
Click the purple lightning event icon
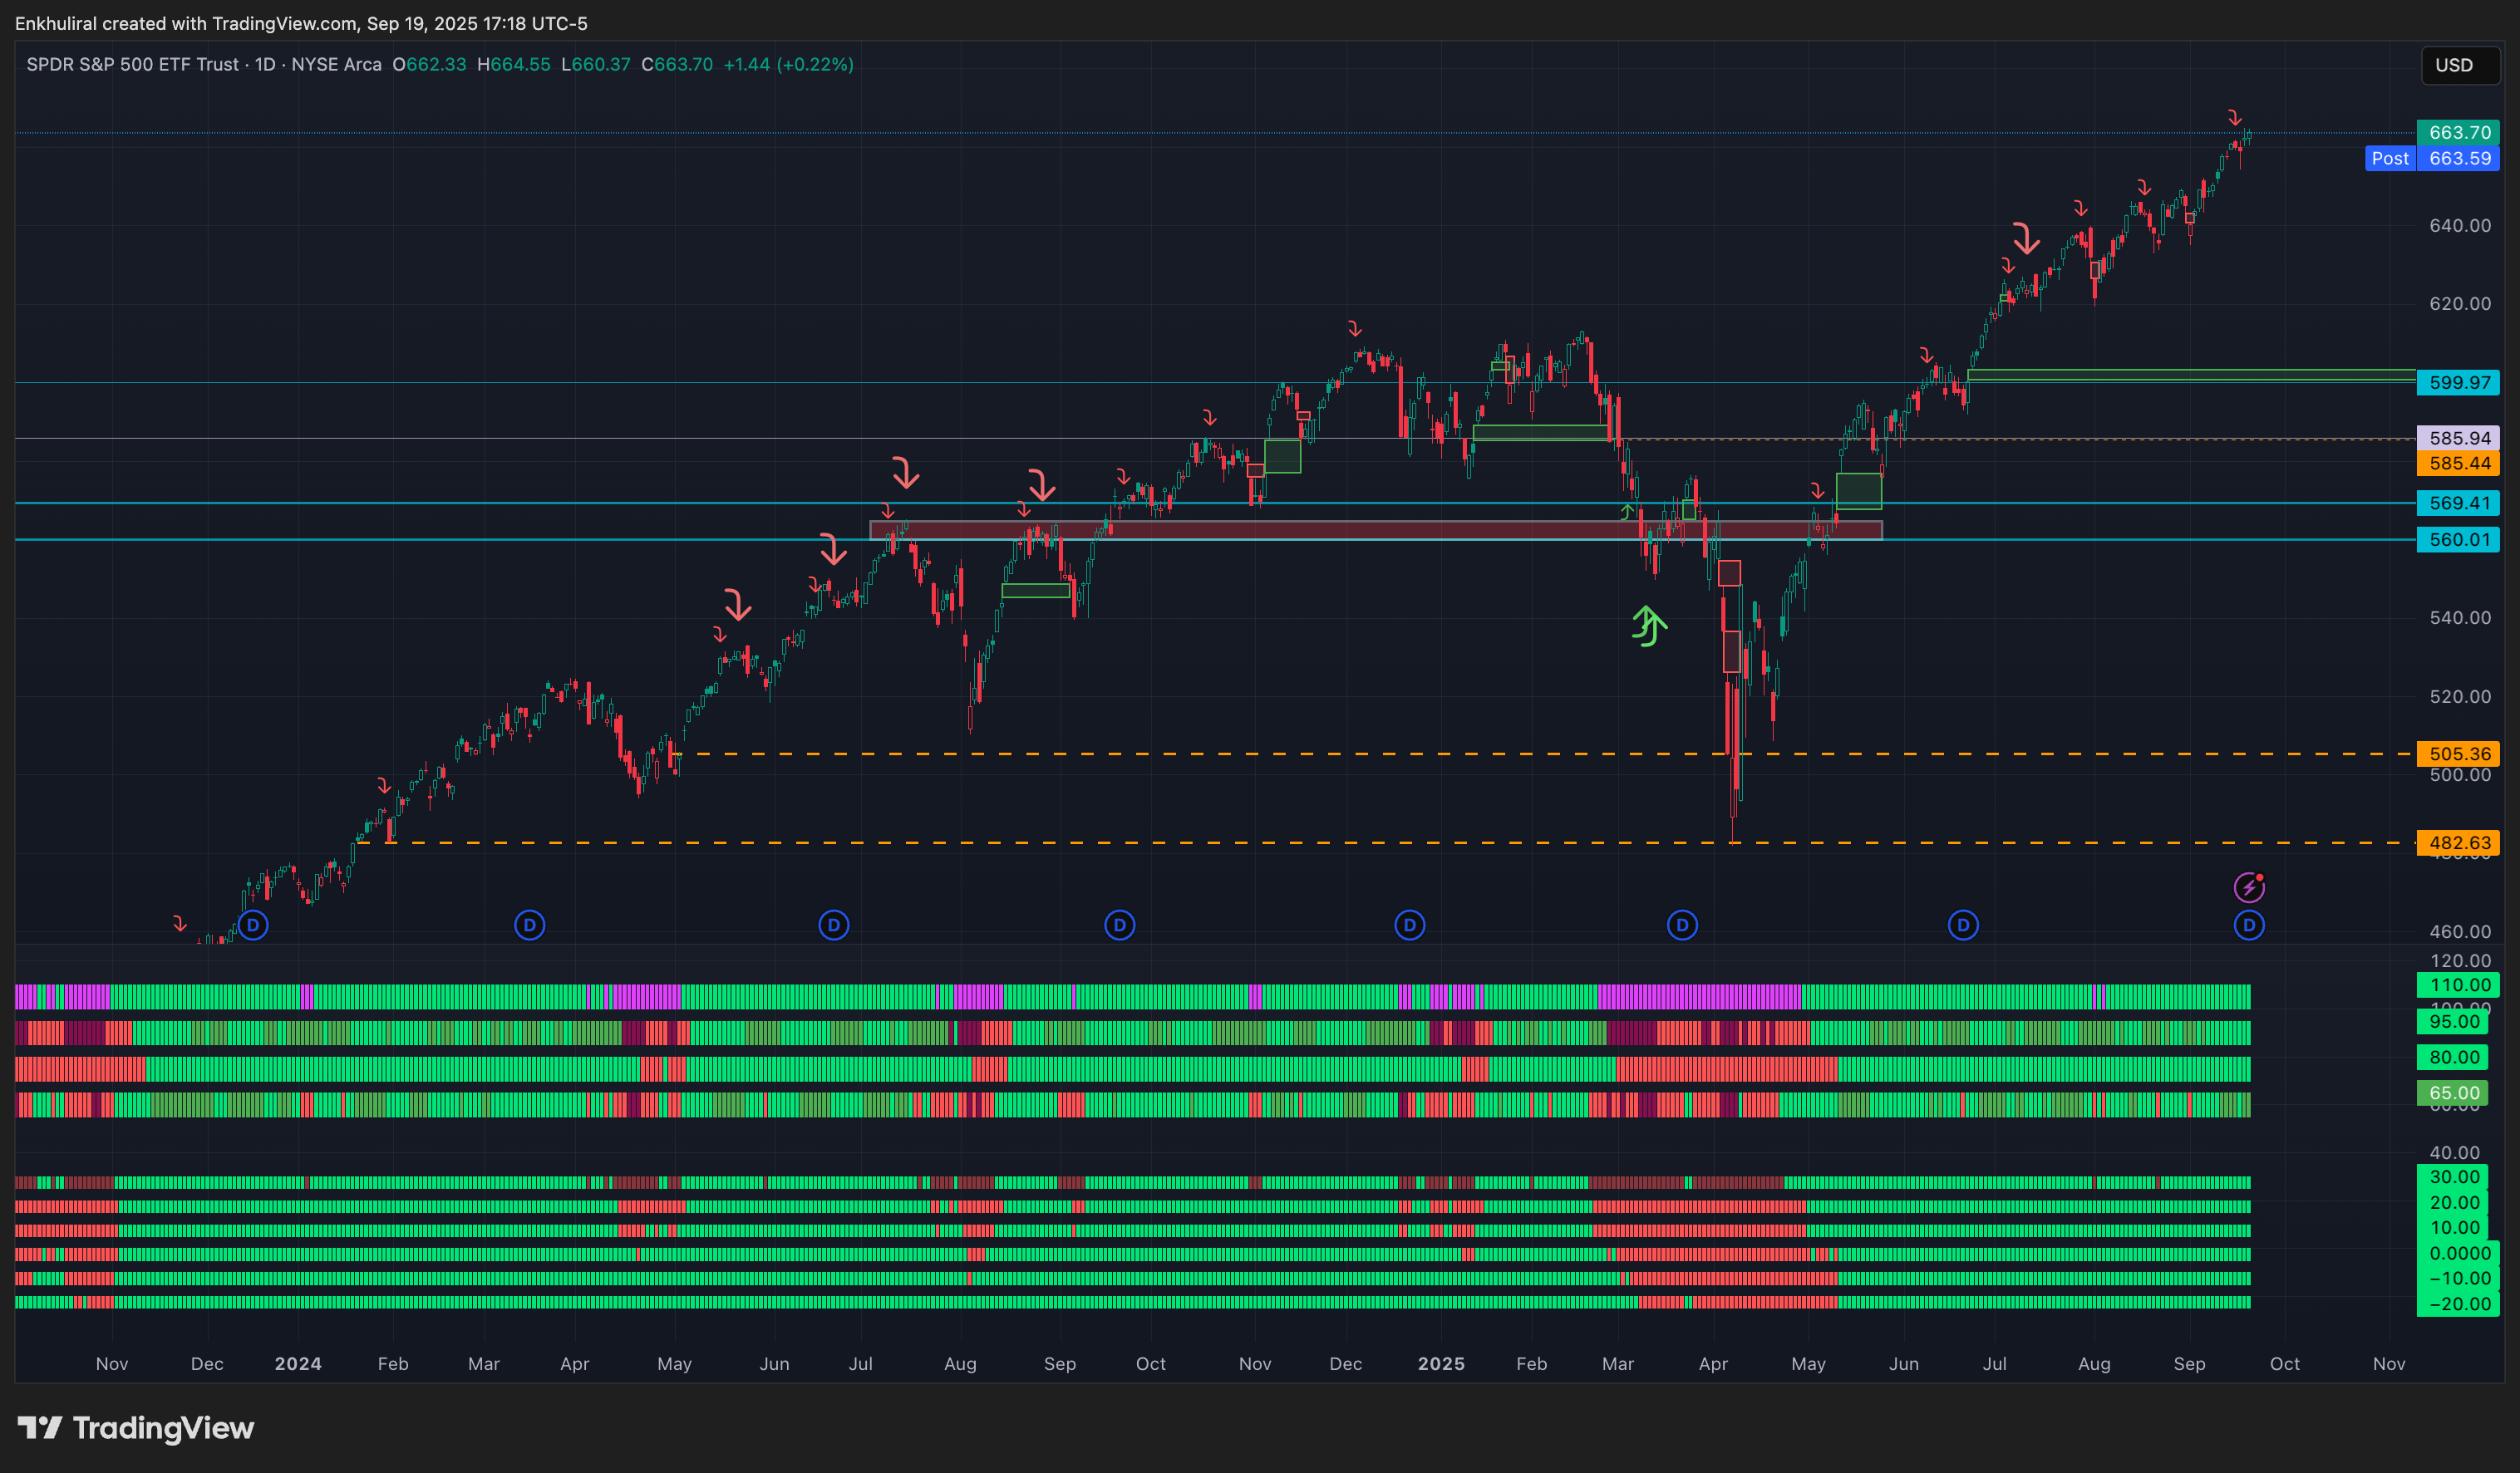pos(2248,886)
